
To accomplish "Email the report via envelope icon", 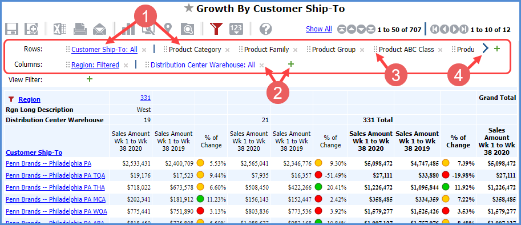I will tap(99, 29).
